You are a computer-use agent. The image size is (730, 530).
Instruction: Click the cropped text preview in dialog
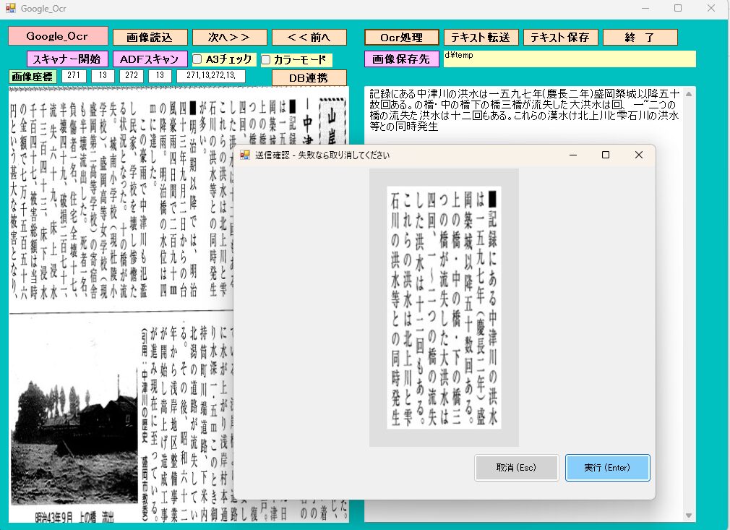(444, 307)
